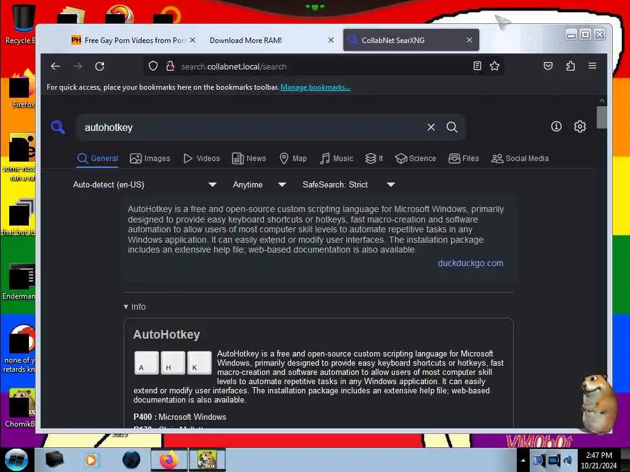This screenshot has height=472, width=630.
Task: Bookmark this page with the star icon
Action: pos(495,66)
